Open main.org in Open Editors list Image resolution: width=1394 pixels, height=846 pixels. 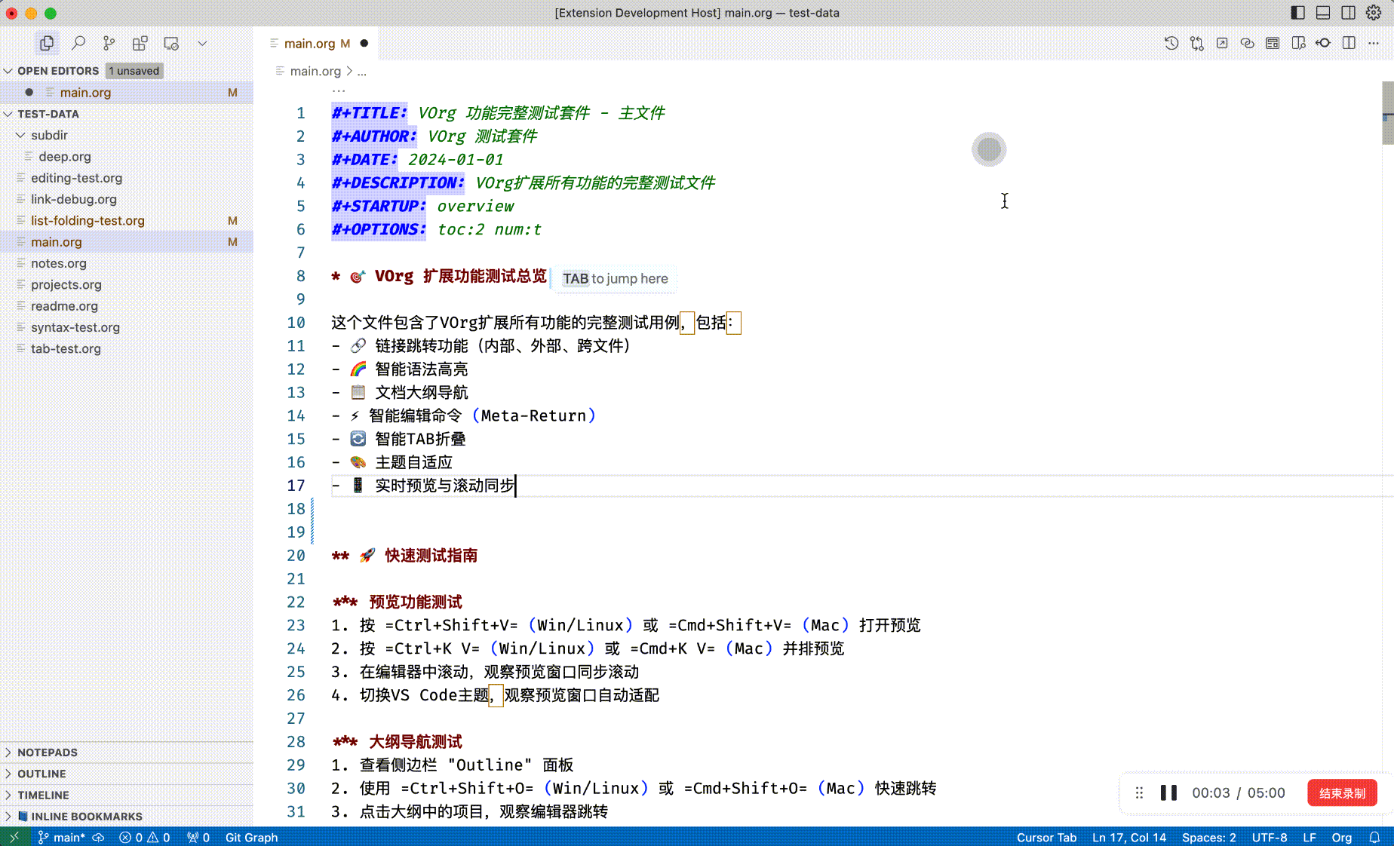[127, 92]
